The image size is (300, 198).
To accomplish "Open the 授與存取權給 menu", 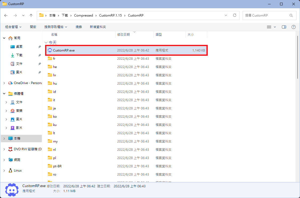I will coord(55,27).
